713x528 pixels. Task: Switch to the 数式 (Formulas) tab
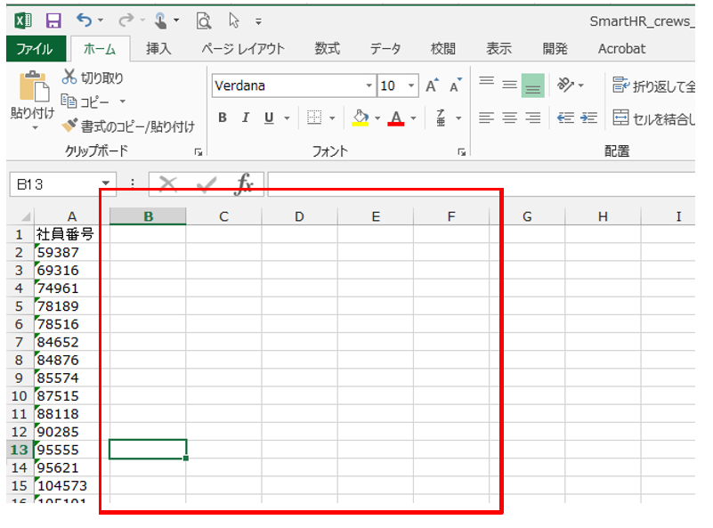click(327, 49)
